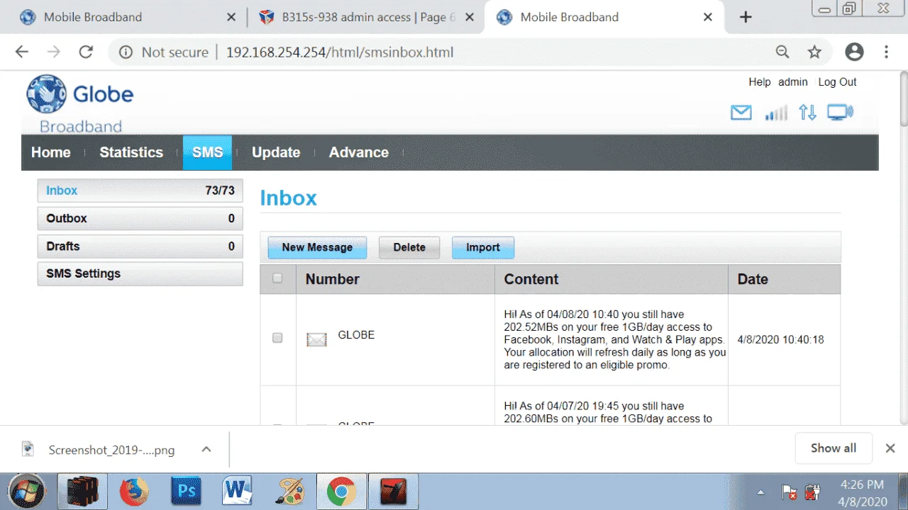Check the signal strength bars icon
The width and height of the screenshot is (908, 510).
[x=776, y=113]
